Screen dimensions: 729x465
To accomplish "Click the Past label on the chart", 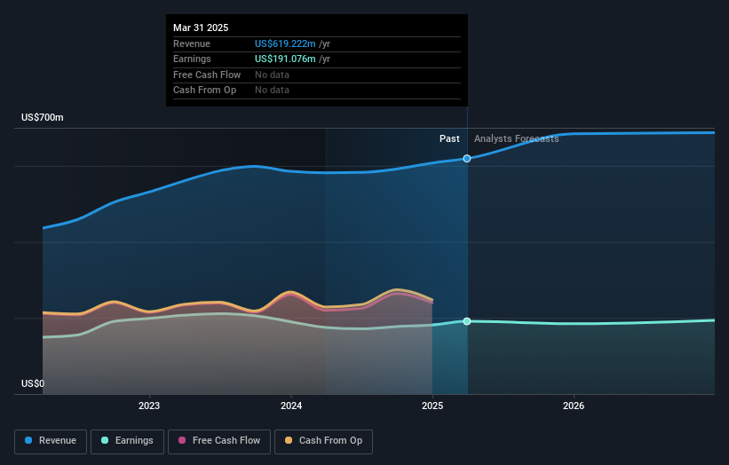I will [449, 138].
